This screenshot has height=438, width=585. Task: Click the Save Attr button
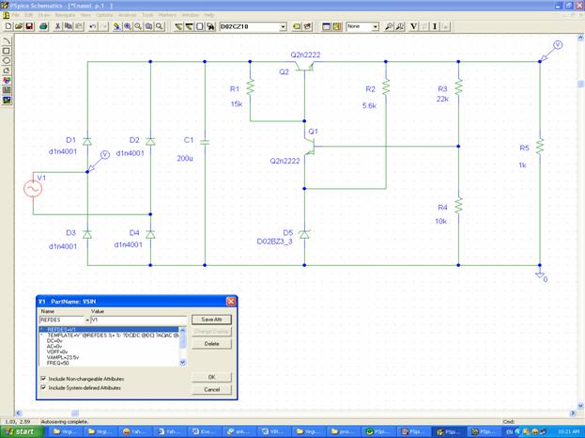[x=211, y=320]
